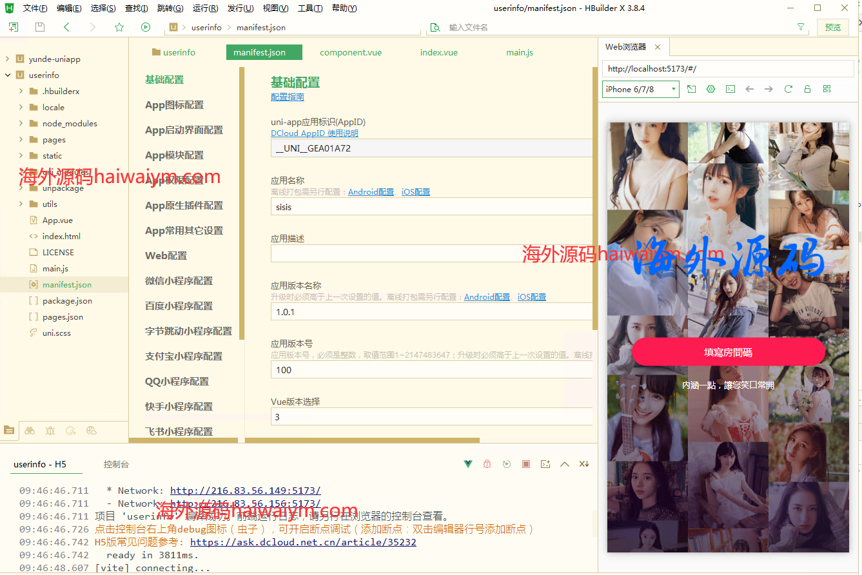Click the 配置指南 link

[x=287, y=97]
